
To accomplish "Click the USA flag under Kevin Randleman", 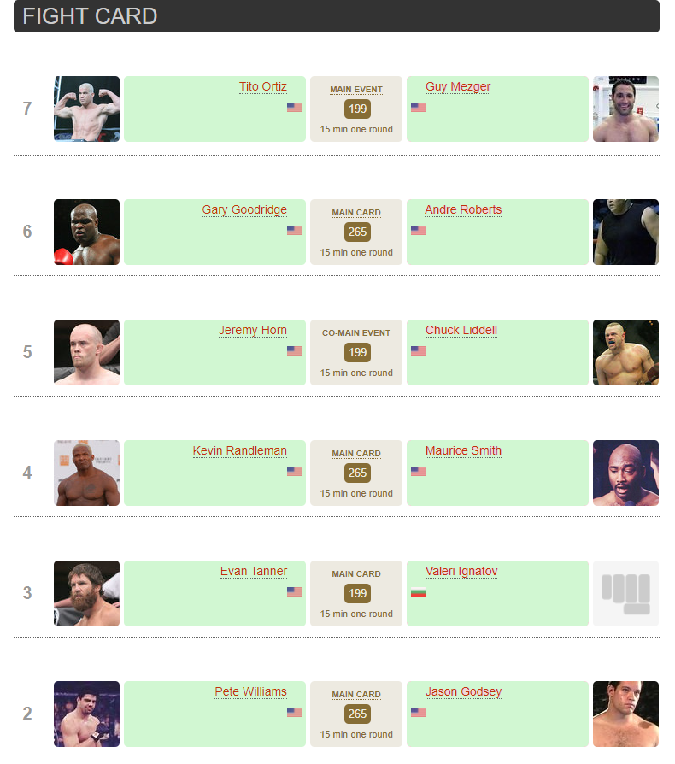I will (x=294, y=471).
